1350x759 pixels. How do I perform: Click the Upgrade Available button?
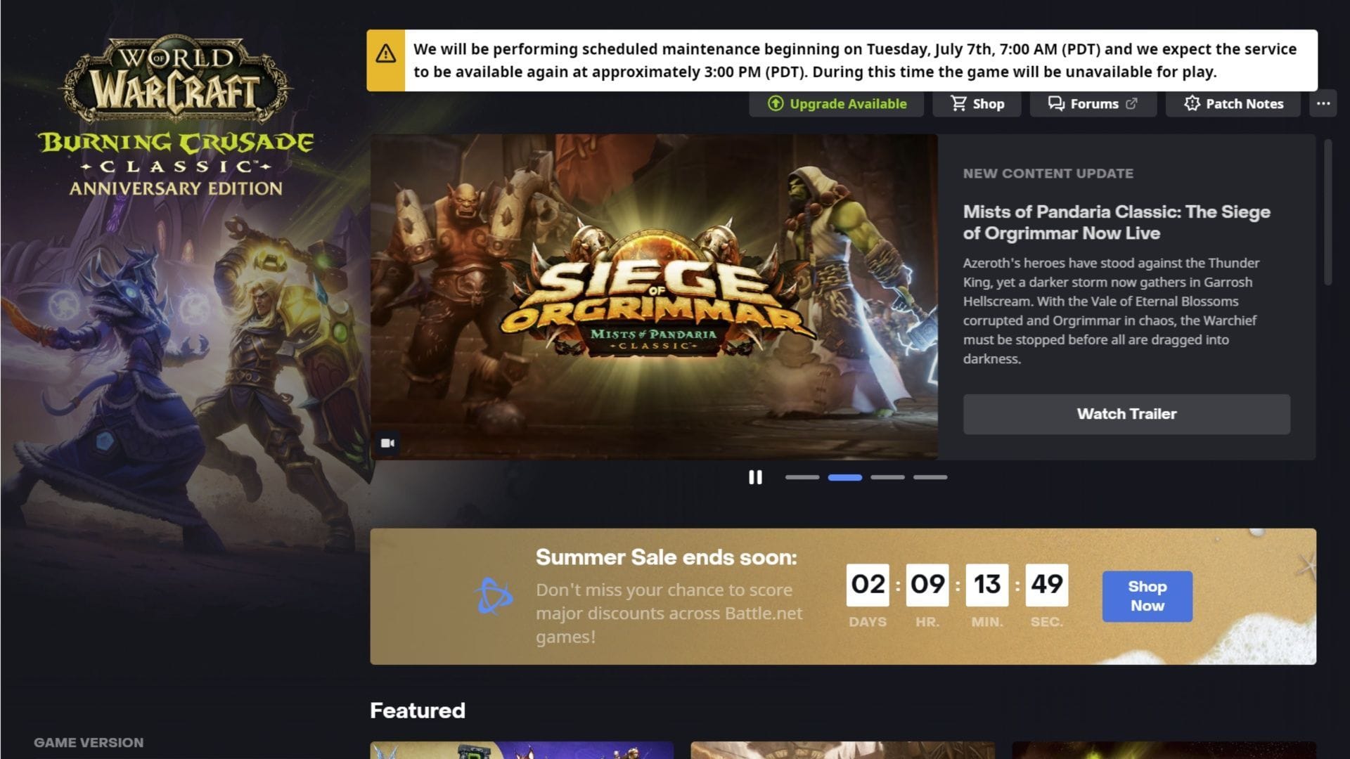837,104
